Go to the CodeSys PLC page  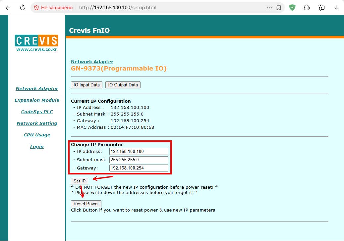(x=37, y=112)
